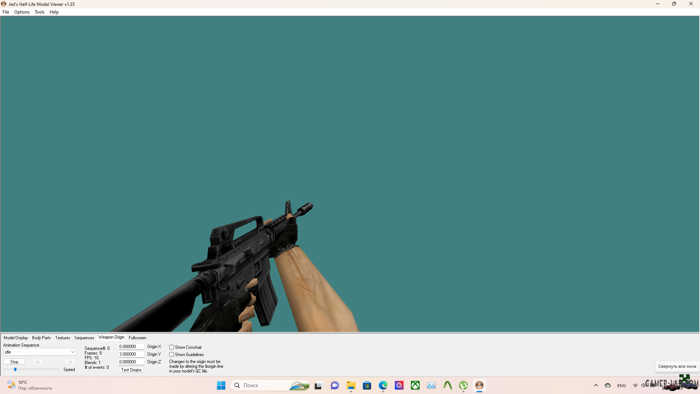
Task: Launch Microsoft Edge from the taskbar
Action: 383,386
